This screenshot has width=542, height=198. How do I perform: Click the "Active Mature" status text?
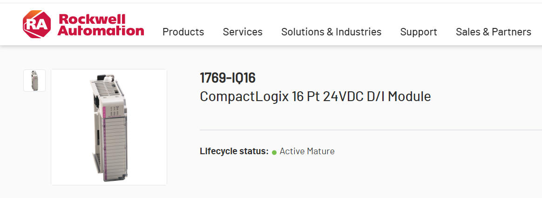pyautogui.click(x=307, y=151)
